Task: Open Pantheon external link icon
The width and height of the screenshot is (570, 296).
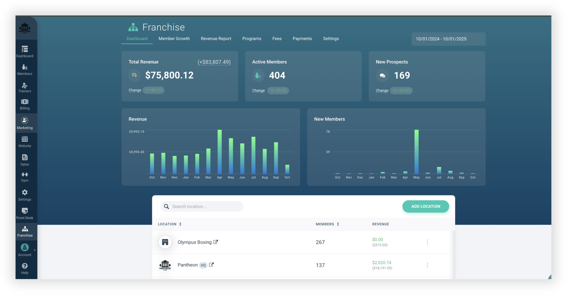Action: (x=212, y=265)
